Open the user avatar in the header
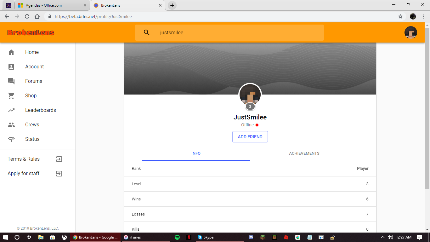 tap(411, 32)
